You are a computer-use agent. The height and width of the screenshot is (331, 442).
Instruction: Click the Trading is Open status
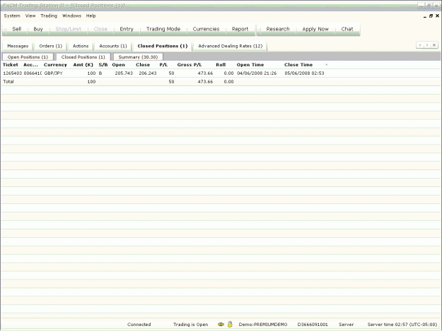pyautogui.click(x=190, y=324)
